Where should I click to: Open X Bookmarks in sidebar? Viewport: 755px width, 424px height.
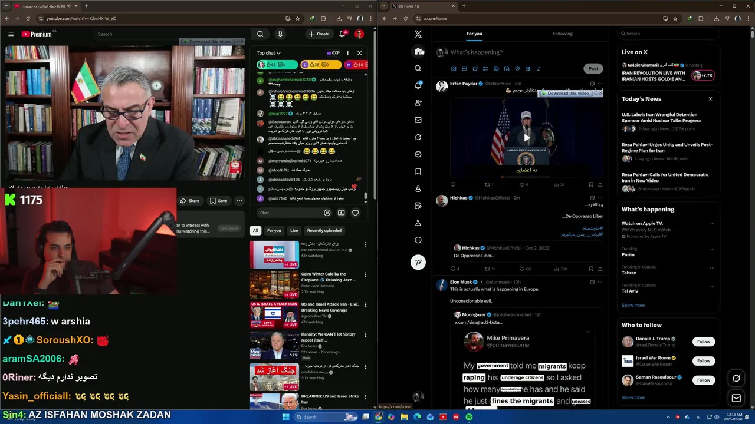(x=418, y=171)
